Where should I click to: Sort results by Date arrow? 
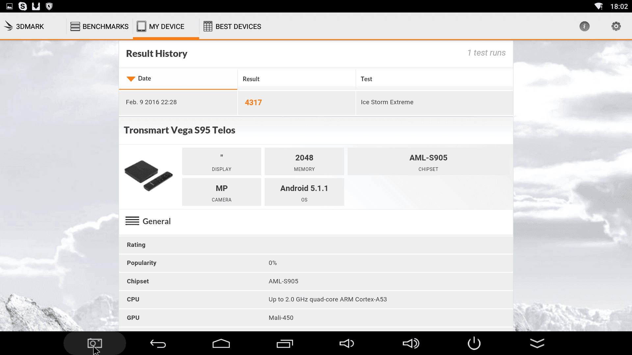[131, 79]
